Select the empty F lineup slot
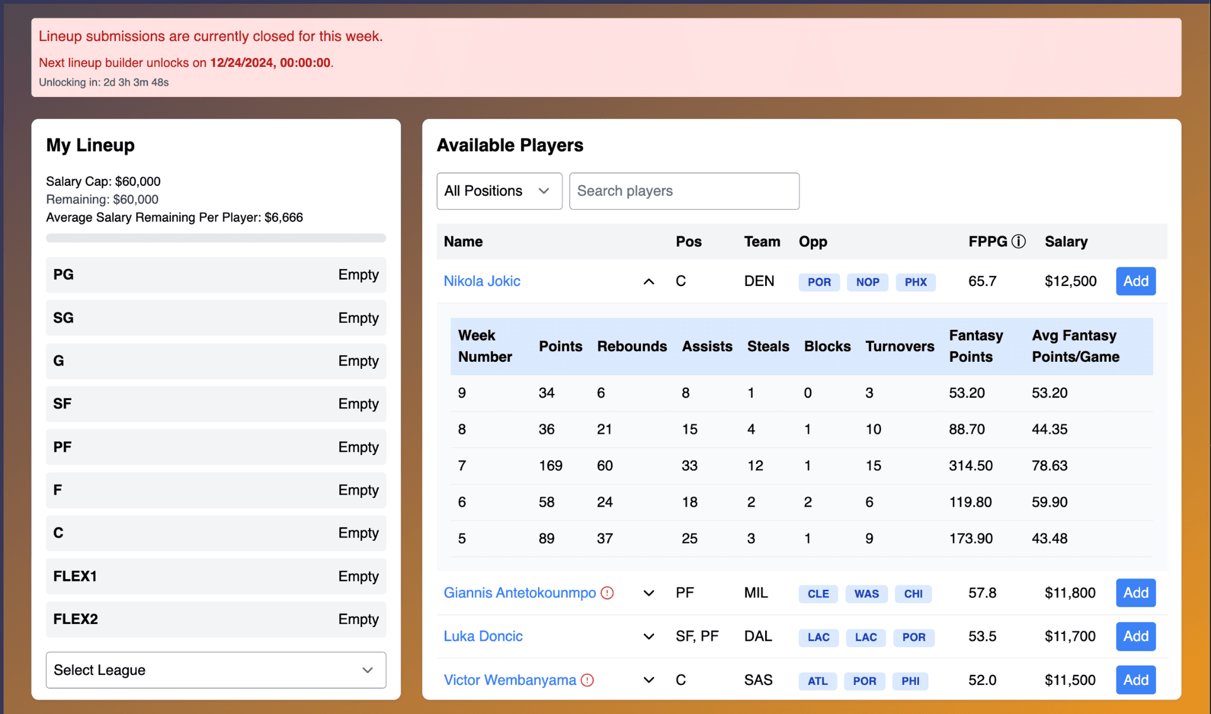 click(x=216, y=490)
